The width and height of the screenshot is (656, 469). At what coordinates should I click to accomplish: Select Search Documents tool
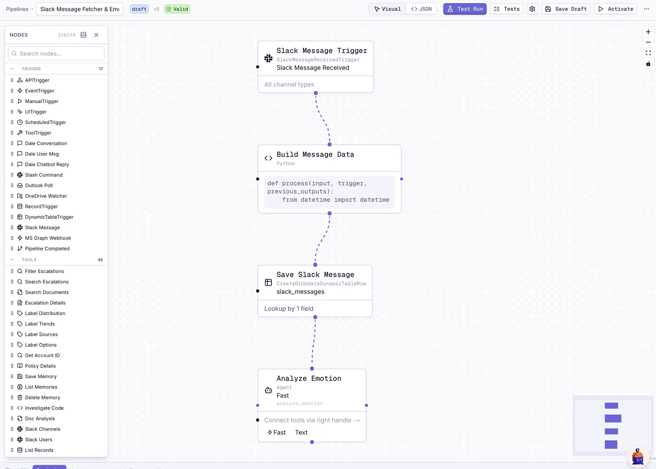[57, 292]
